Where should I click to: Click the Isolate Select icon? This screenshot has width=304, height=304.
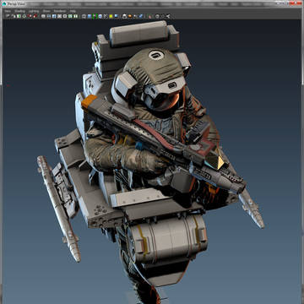(124, 16)
